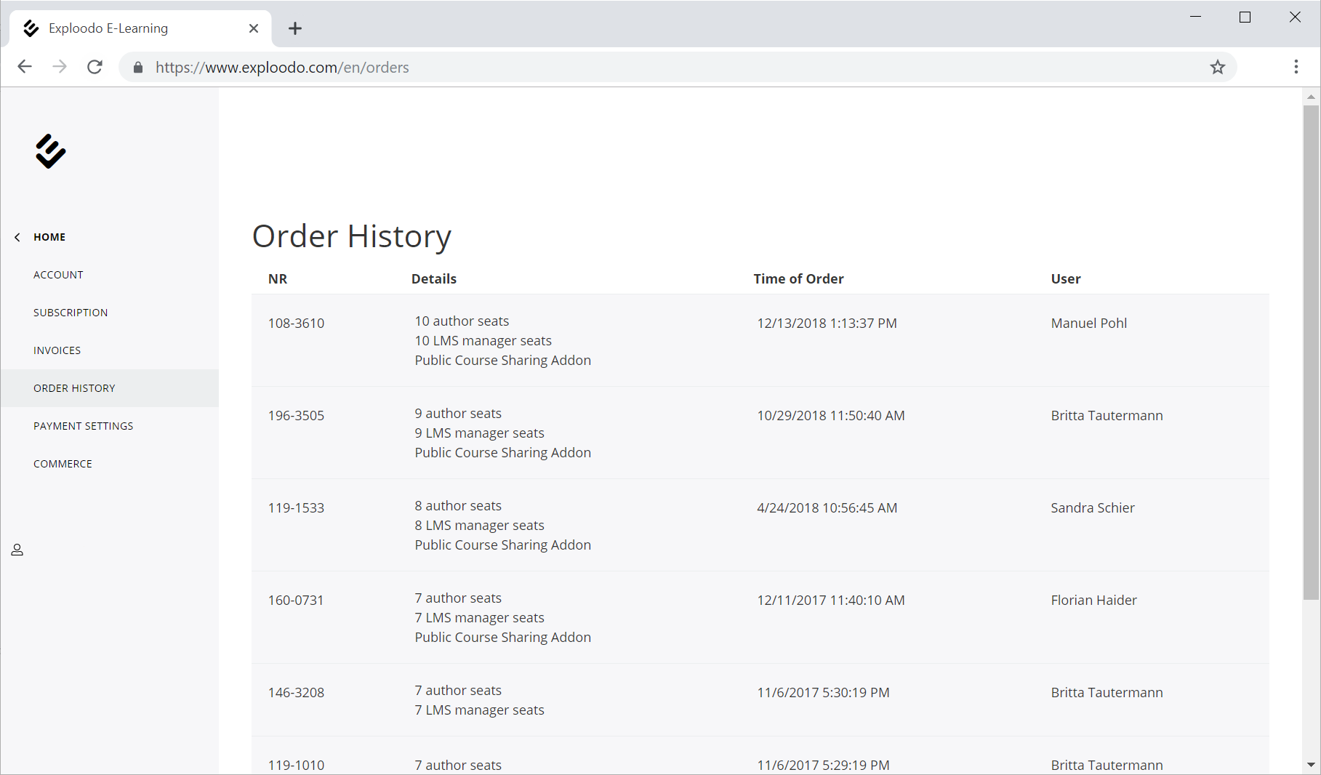The height and width of the screenshot is (775, 1321).
Task: Open the Account menu item
Action: (58, 275)
